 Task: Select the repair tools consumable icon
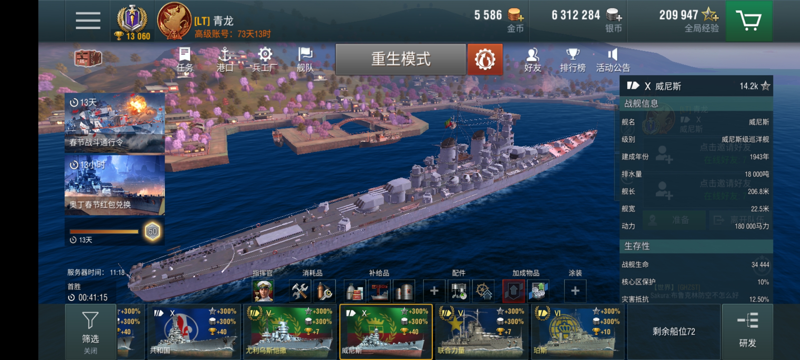point(300,291)
